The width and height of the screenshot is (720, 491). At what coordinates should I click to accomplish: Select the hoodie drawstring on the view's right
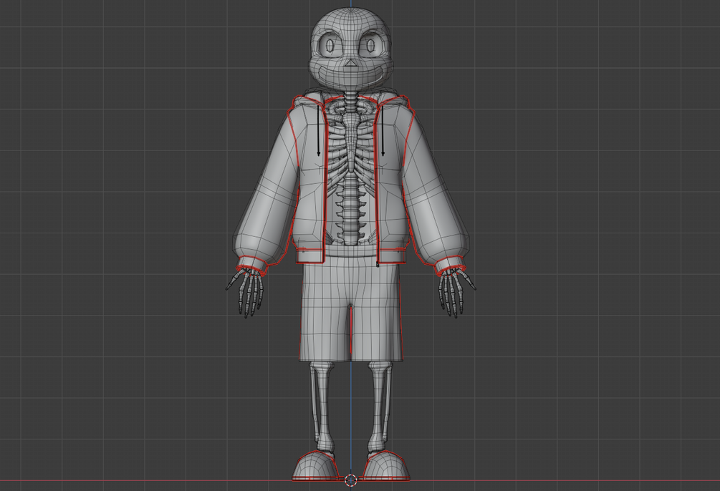pos(383,132)
